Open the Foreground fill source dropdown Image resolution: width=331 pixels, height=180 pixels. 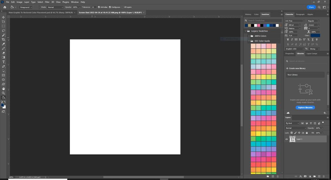pyautogui.click(x=26, y=7)
